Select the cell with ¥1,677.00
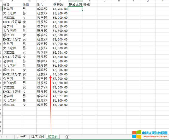The image size is (169, 140). 60,96
